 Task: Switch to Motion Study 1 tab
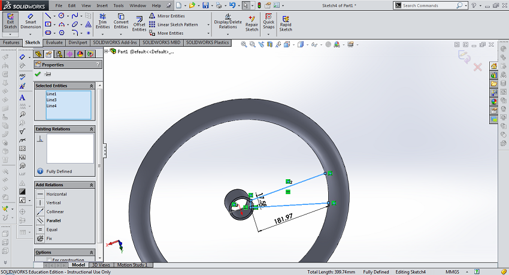(x=132, y=265)
